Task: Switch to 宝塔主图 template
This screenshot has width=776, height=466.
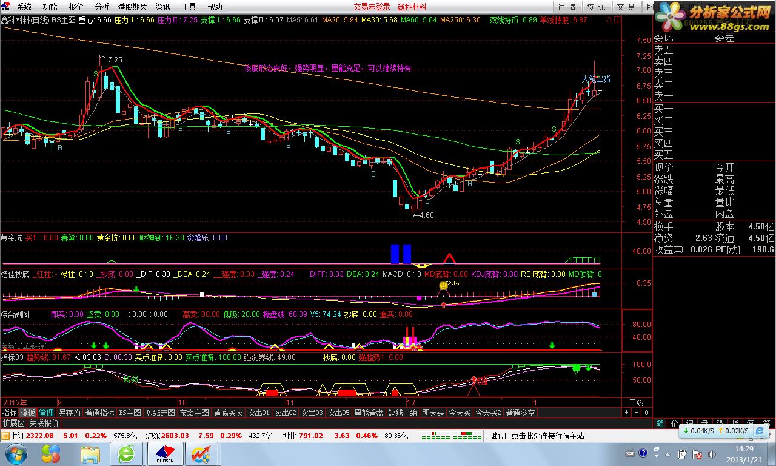Action: (x=195, y=413)
